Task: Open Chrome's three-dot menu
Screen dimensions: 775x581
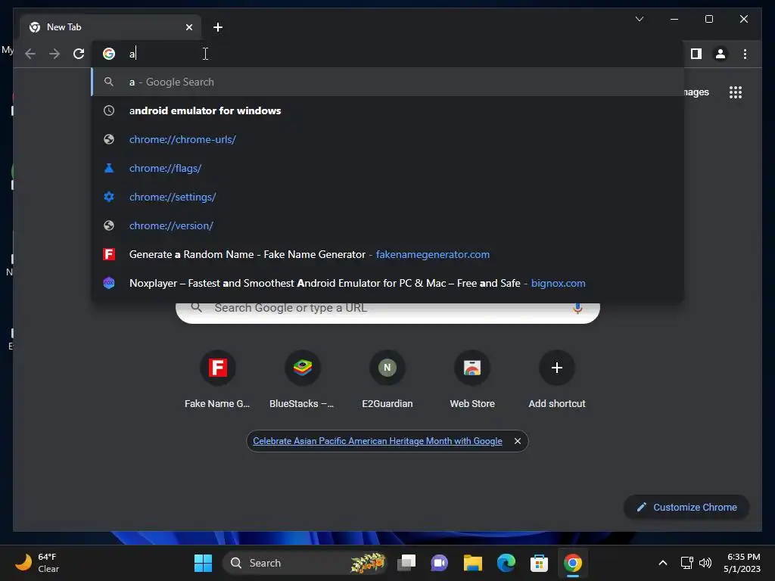Action: coord(745,54)
